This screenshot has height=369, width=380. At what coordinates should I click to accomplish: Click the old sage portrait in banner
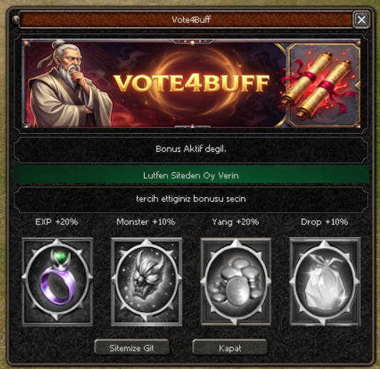[x=71, y=83]
